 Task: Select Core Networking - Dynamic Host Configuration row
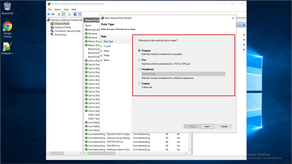136,134
